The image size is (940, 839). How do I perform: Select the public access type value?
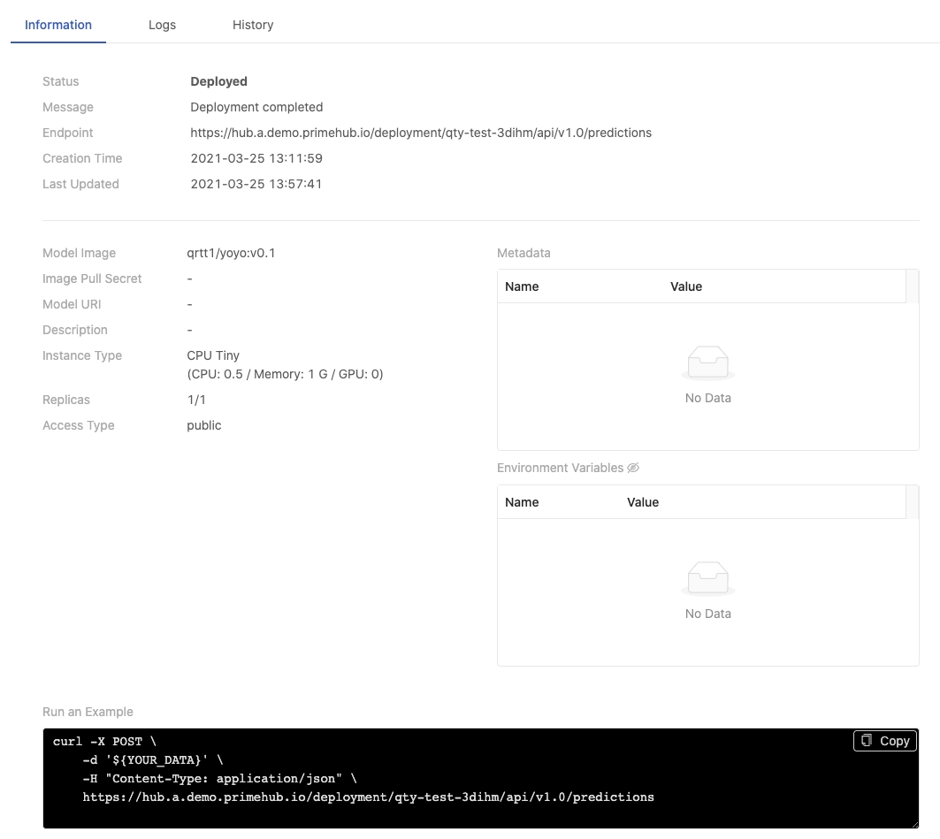pos(203,425)
